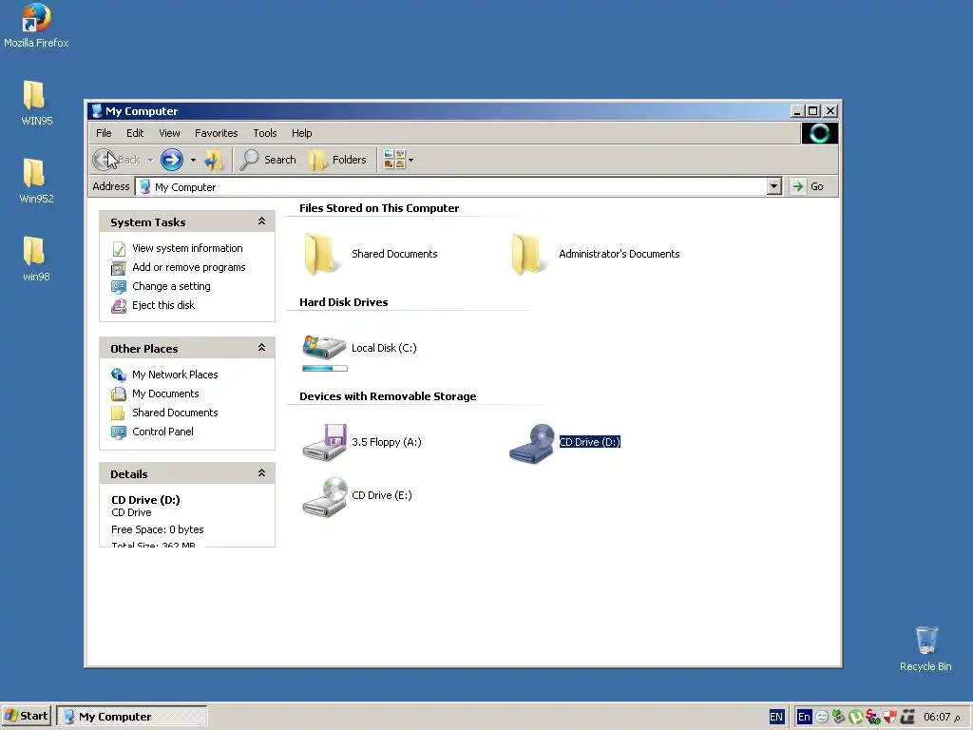The height and width of the screenshot is (730, 973).
Task: Click the safely remove hardware tray icon
Action: point(838,717)
